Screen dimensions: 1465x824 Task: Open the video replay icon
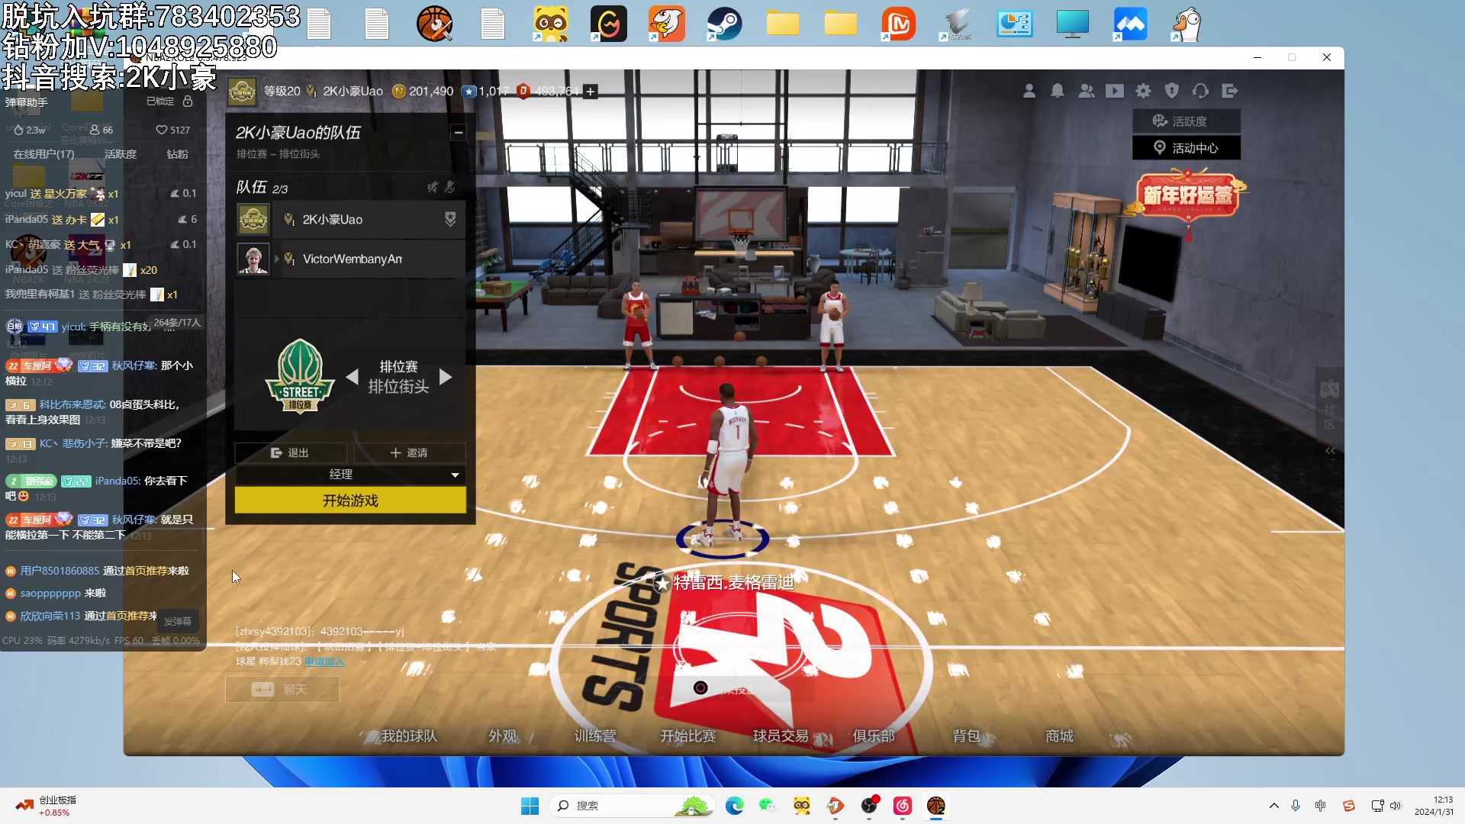pyautogui.click(x=1115, y=91)
